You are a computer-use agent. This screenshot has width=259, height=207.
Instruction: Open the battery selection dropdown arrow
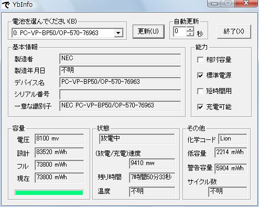coord(118,33)
